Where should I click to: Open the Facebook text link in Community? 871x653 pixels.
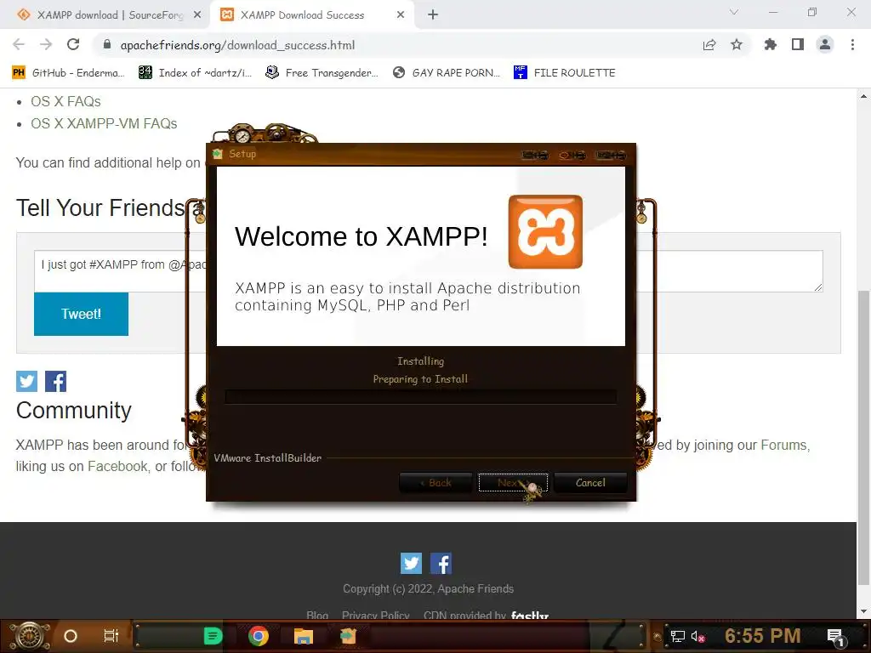point(117,467)
